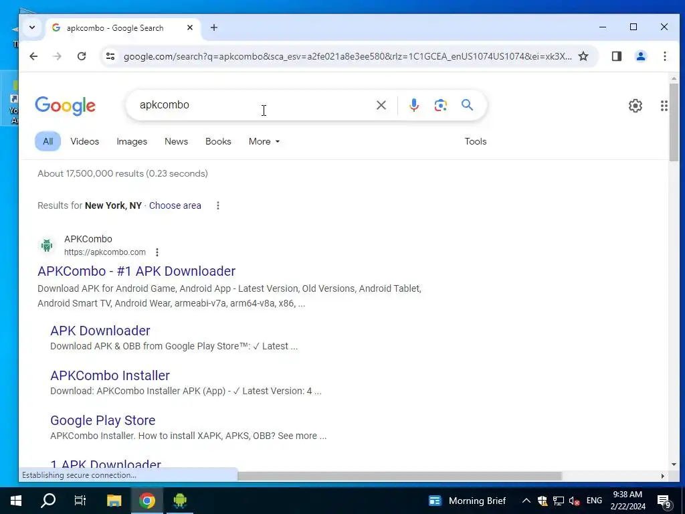Open the Chrome profile avatar
The height and width of the screenshot is (514, 685).
640,56
